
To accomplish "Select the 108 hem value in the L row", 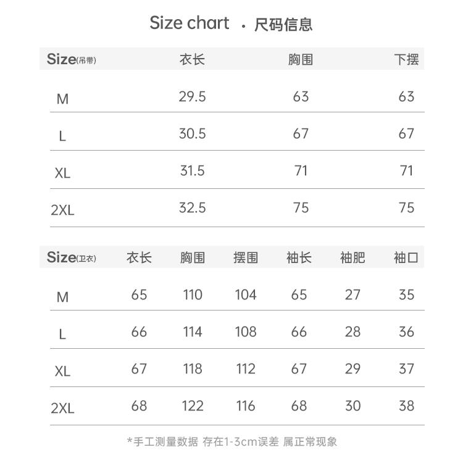I will click(246, 332).
